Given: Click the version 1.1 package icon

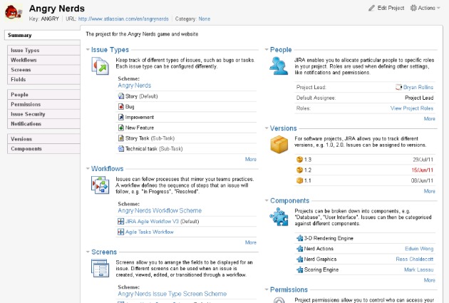Looking at the screenshot, I should (x=299, y=180).
